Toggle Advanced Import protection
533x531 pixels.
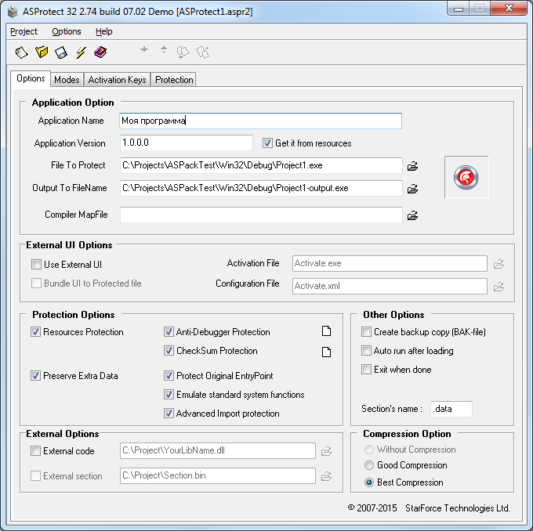coord(169,413)
